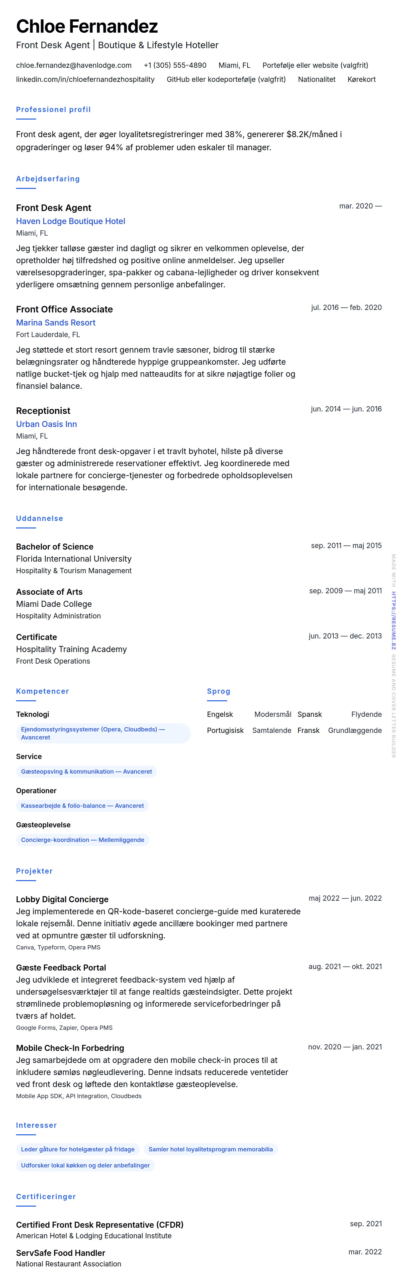Click the Gæsteopsving & kommunikation skill tag
The height and width of the screenshot is (1285, 398).
pos(86,771)
